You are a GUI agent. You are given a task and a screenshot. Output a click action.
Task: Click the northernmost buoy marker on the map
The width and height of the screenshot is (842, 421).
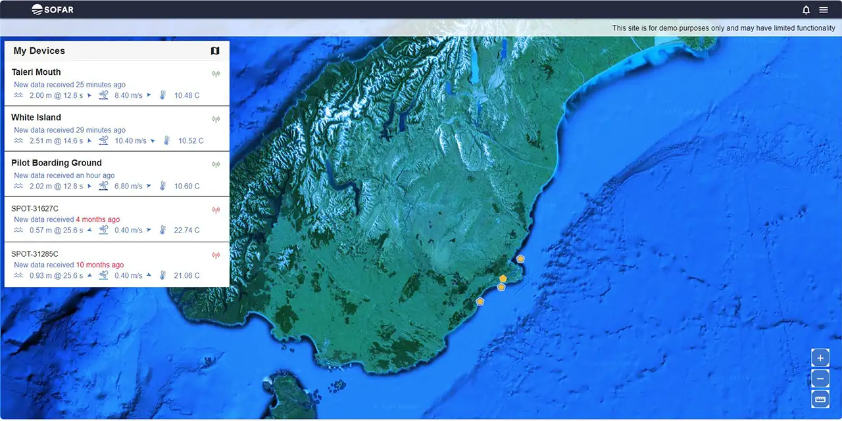coord(520,259)
